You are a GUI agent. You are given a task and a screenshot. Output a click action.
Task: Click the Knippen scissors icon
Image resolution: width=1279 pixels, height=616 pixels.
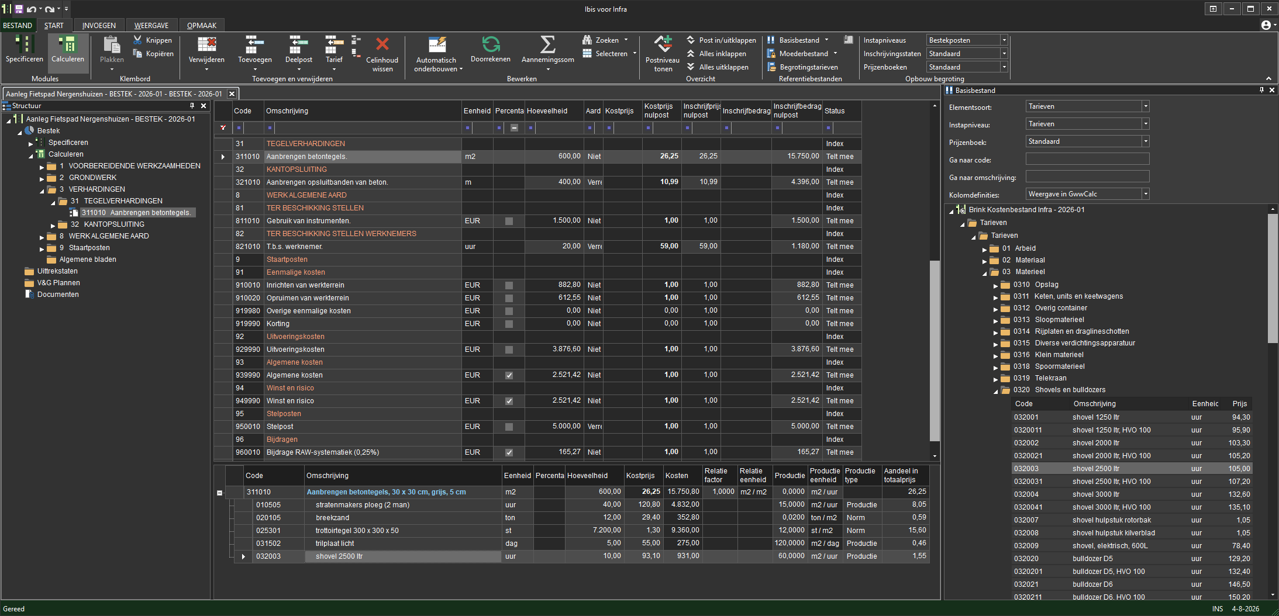(x=137, y=40)
